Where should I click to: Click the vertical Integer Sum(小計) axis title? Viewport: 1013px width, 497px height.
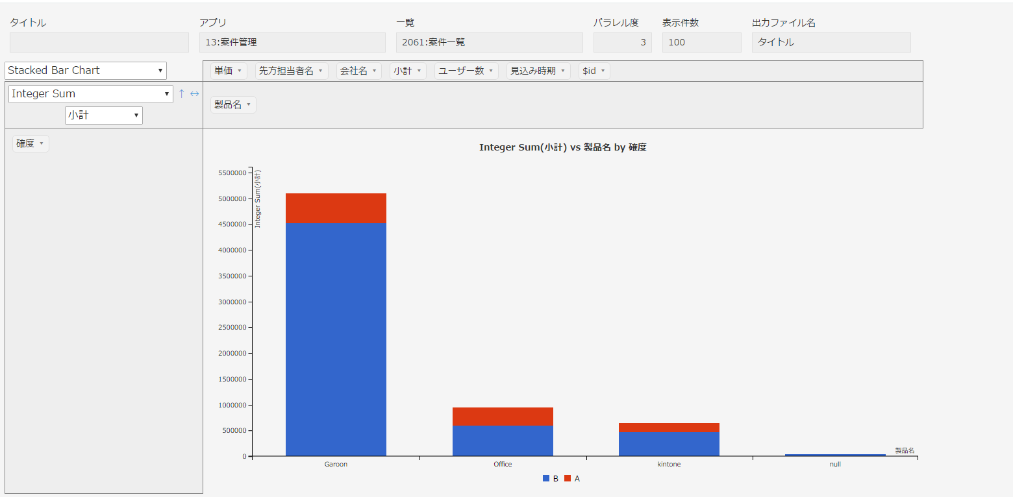click(258, 199)
